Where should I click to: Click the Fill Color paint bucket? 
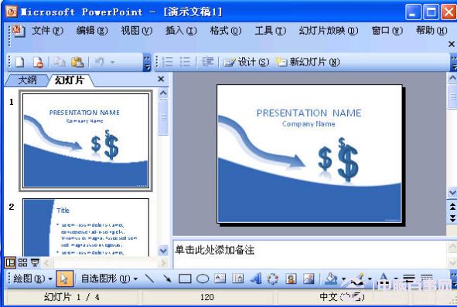(331, 278)
